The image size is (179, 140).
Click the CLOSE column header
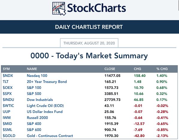pyautogui.click(x=110, y=69)
